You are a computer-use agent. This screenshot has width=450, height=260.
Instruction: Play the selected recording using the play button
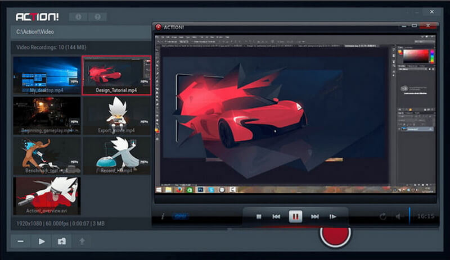click(42, 241)
